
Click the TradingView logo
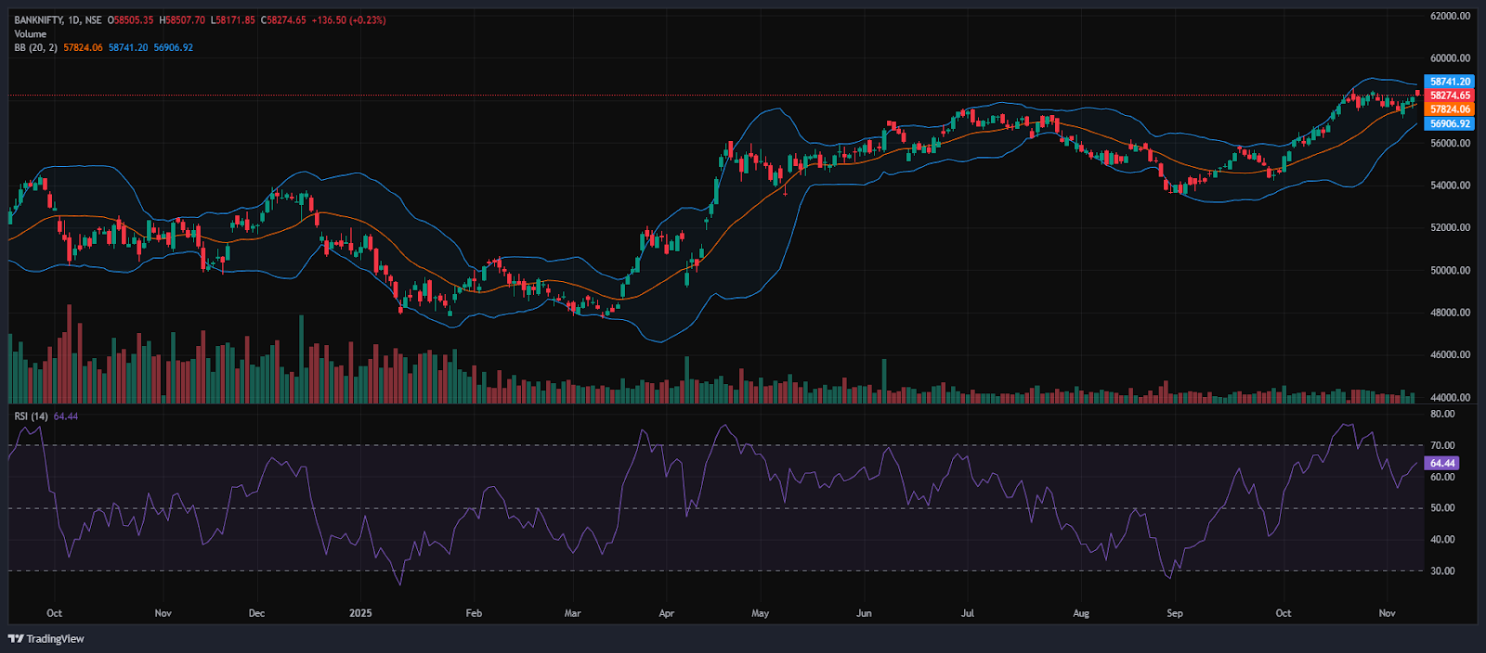(46, 638)
